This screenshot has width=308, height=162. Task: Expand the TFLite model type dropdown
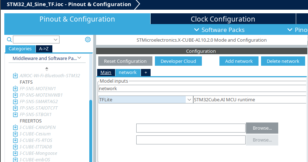coord(189,99)
